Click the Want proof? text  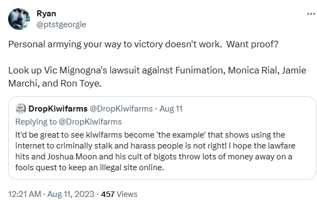click(252, 44)
